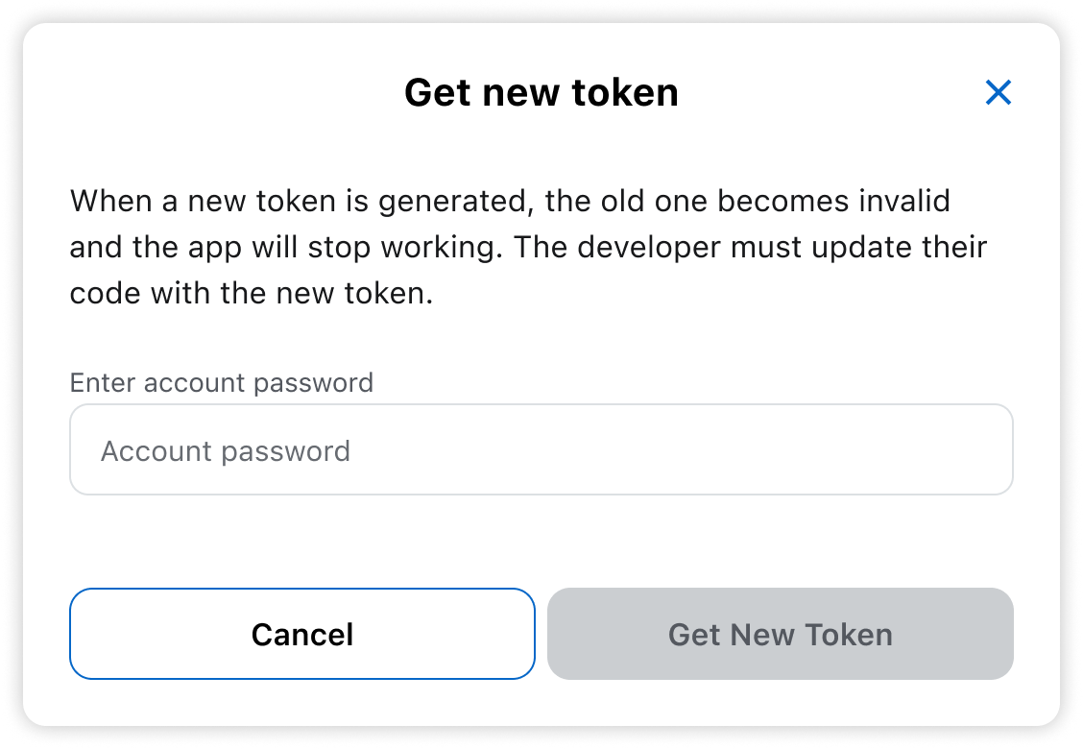This screenshot has width=1083, height=749.
Task: Click the Get new token dialog title
Action: [541, 92]
